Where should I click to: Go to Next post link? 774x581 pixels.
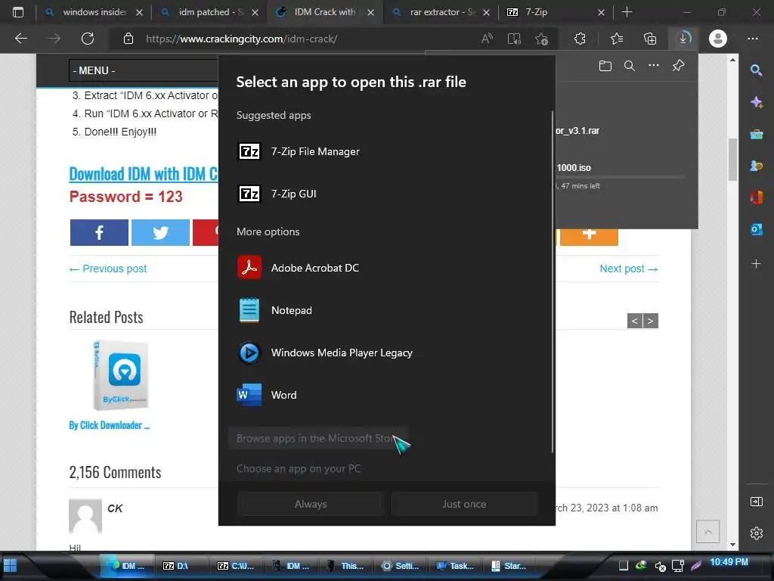pyautogui.click(x=628, y=269)
